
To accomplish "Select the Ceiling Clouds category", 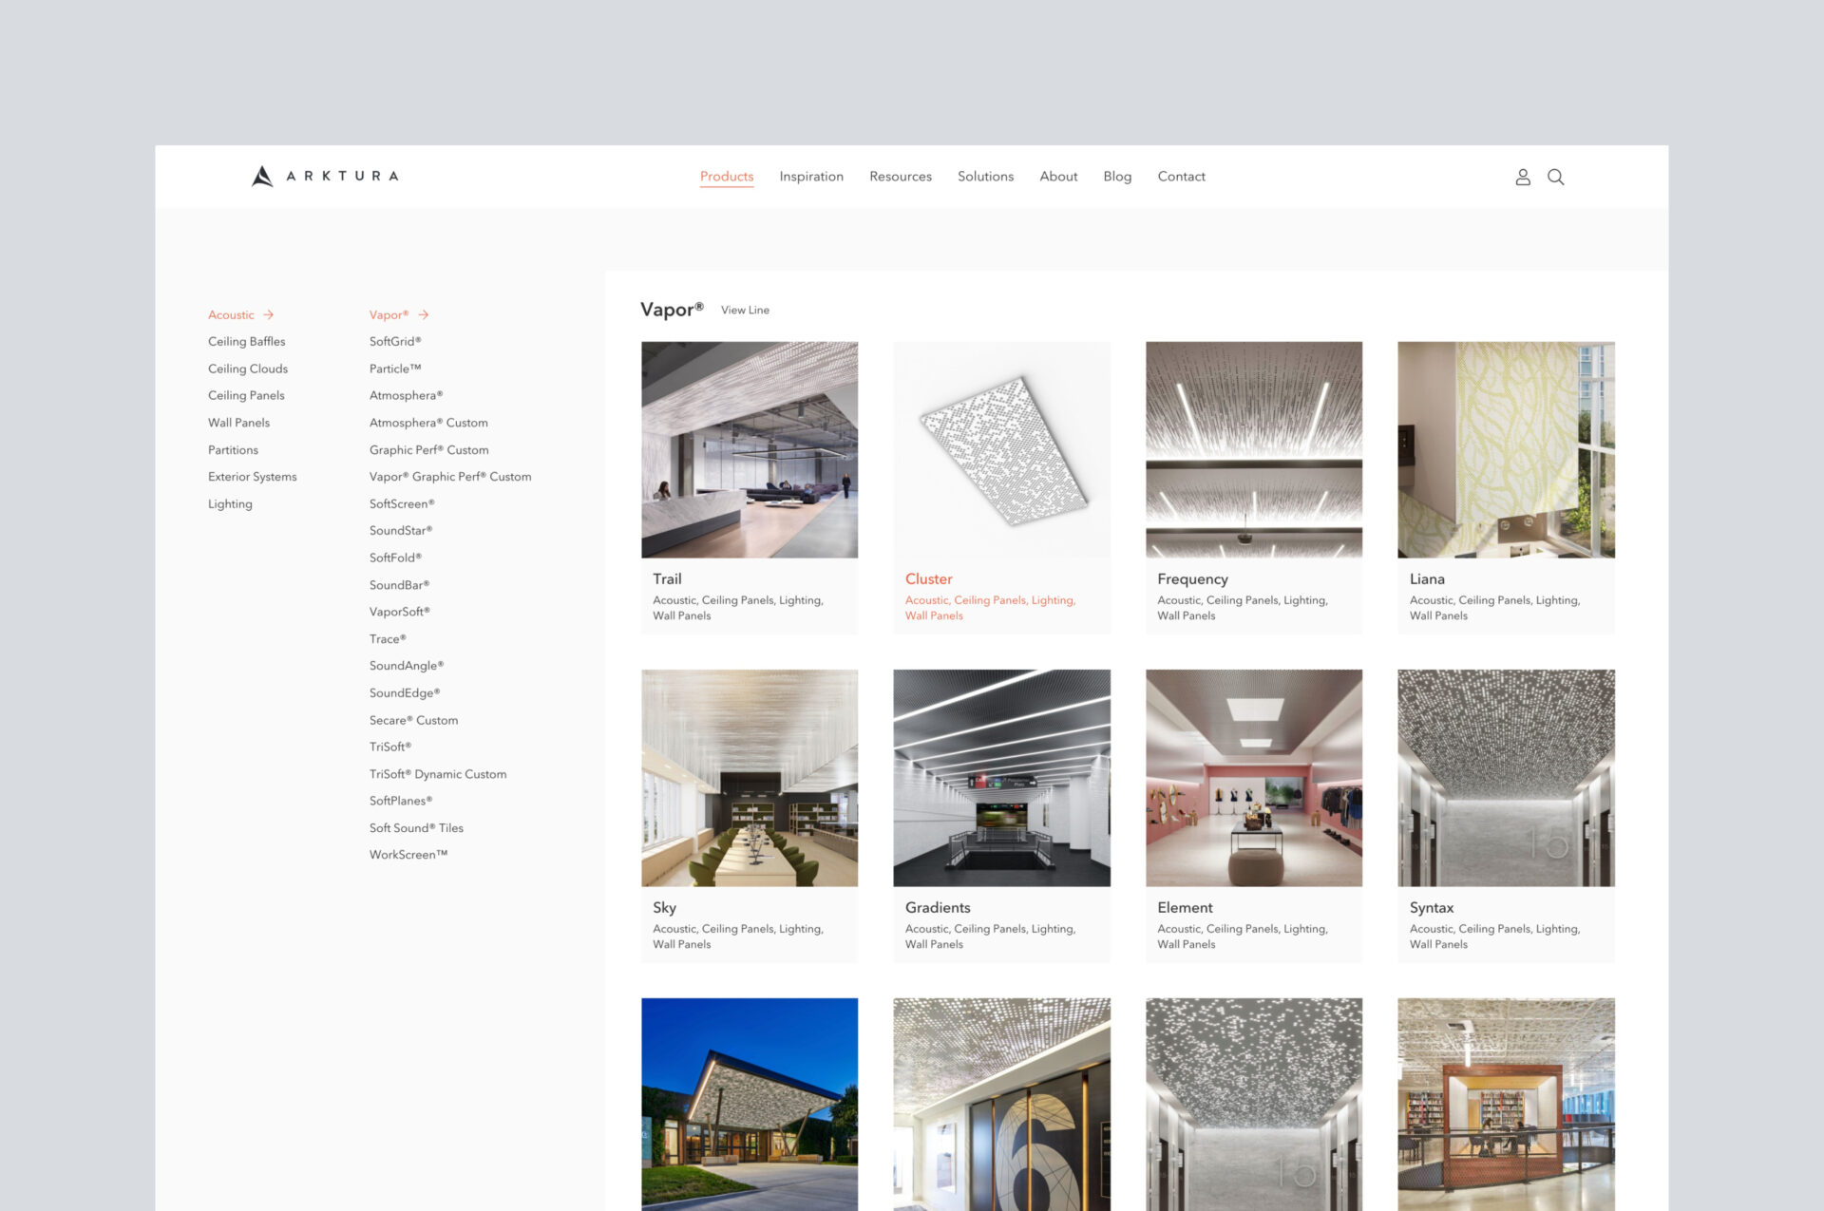I will point(248,369).
